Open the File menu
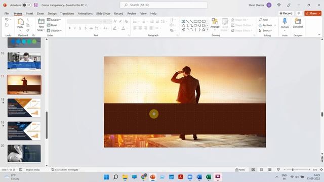Screen dimensions: 324x182 tap(7, 14)
